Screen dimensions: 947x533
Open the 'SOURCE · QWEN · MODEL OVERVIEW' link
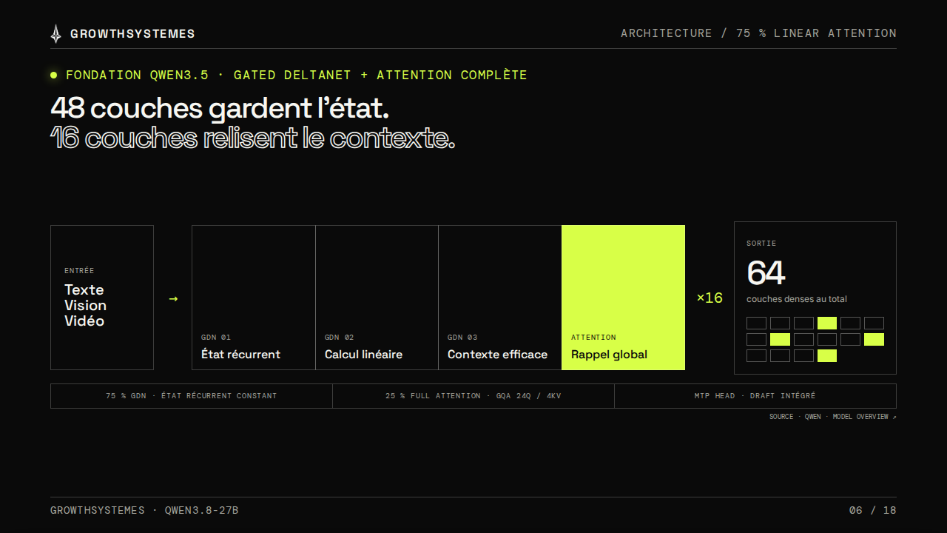(833, 417)
